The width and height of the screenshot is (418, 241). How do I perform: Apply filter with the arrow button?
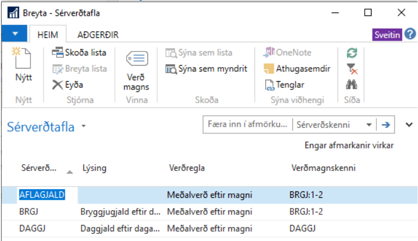click(386, 125)
